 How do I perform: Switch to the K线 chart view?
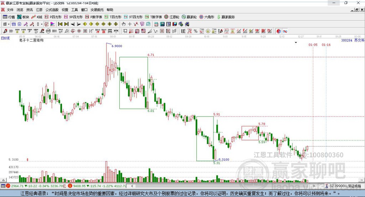[37, 17]
